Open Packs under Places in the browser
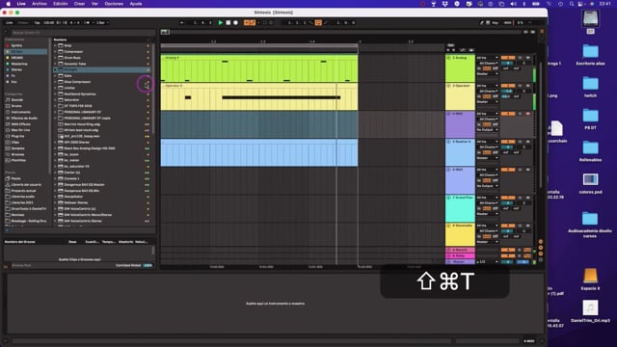This screenshot has width=617, height=347. point(15,178)
